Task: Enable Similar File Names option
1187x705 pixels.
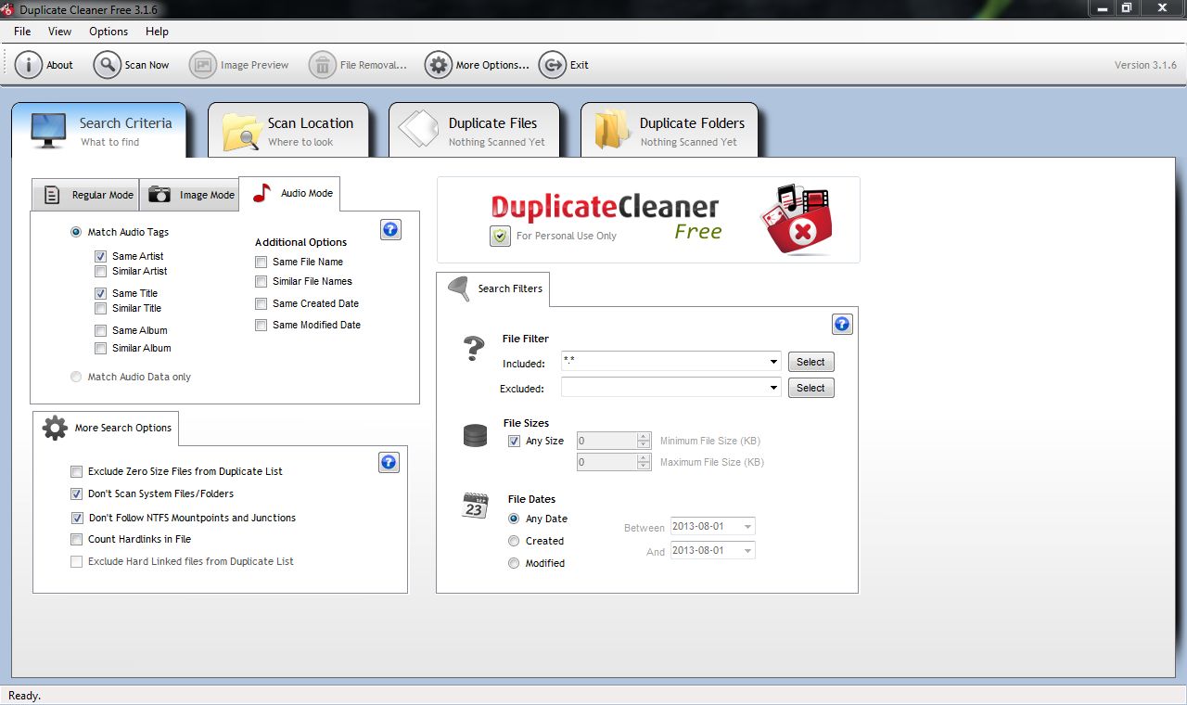Action: [x=262, y=282]
